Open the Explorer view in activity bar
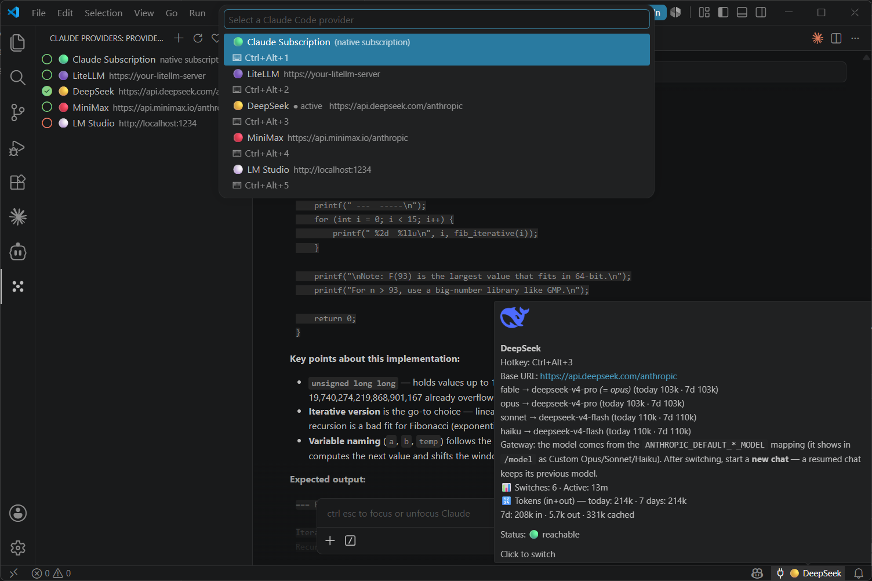This screenshot has width=872, height=581. tap(18, 42)
